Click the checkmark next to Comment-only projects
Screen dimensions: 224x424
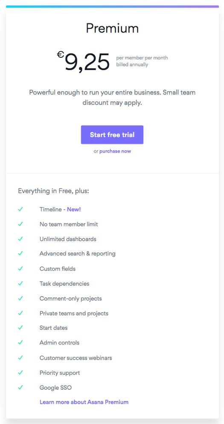(x=20, y=298)
